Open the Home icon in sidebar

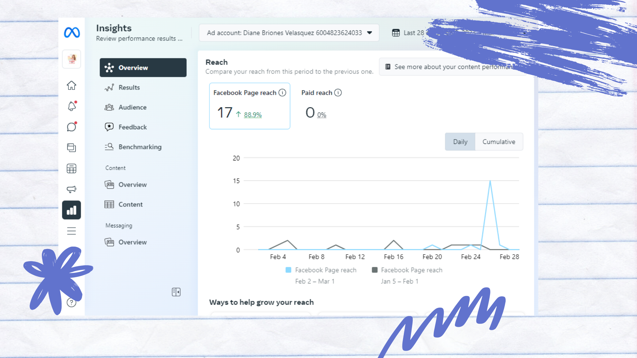(71, 86)
